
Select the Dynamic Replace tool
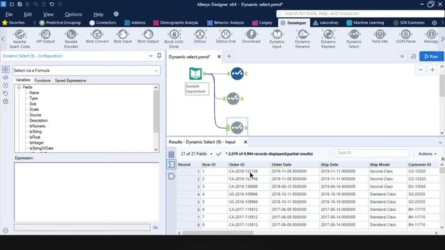pos(328,39)
